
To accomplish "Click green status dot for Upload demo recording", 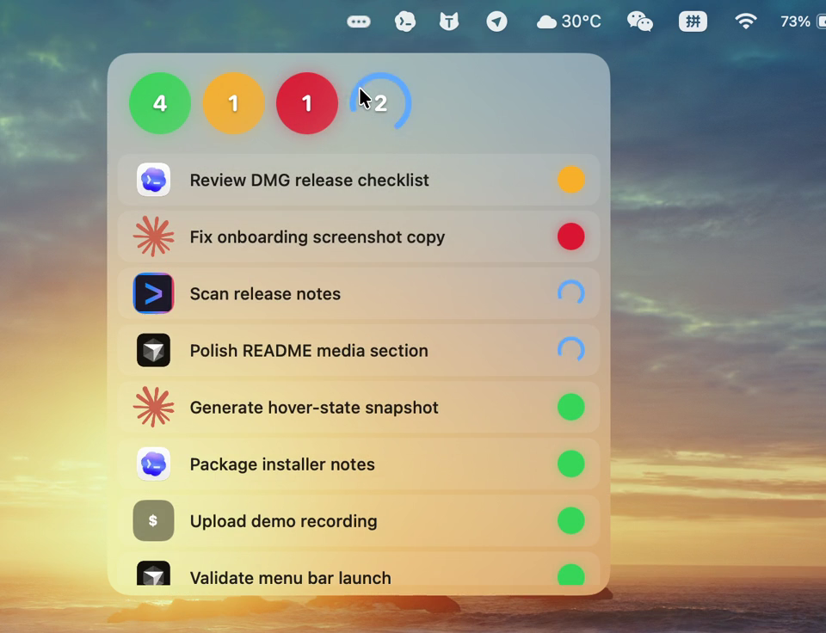I will (x=571, y=521).
